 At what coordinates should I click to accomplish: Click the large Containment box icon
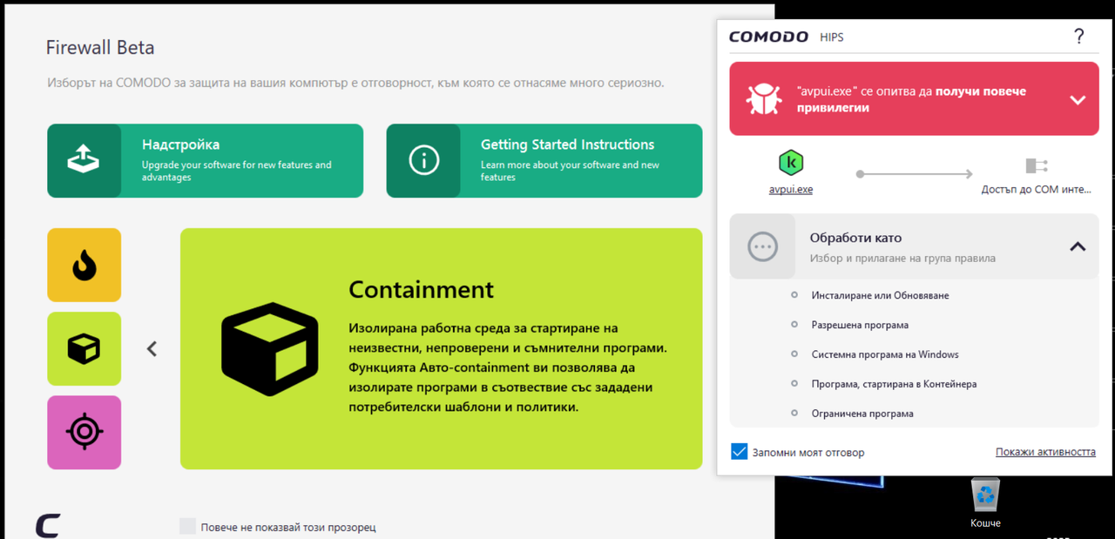tap(271, 348)
